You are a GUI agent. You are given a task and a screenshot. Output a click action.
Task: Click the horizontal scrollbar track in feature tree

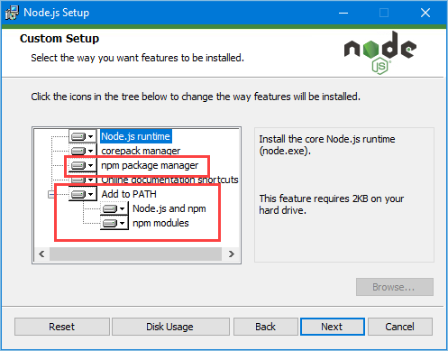point(136,254)
